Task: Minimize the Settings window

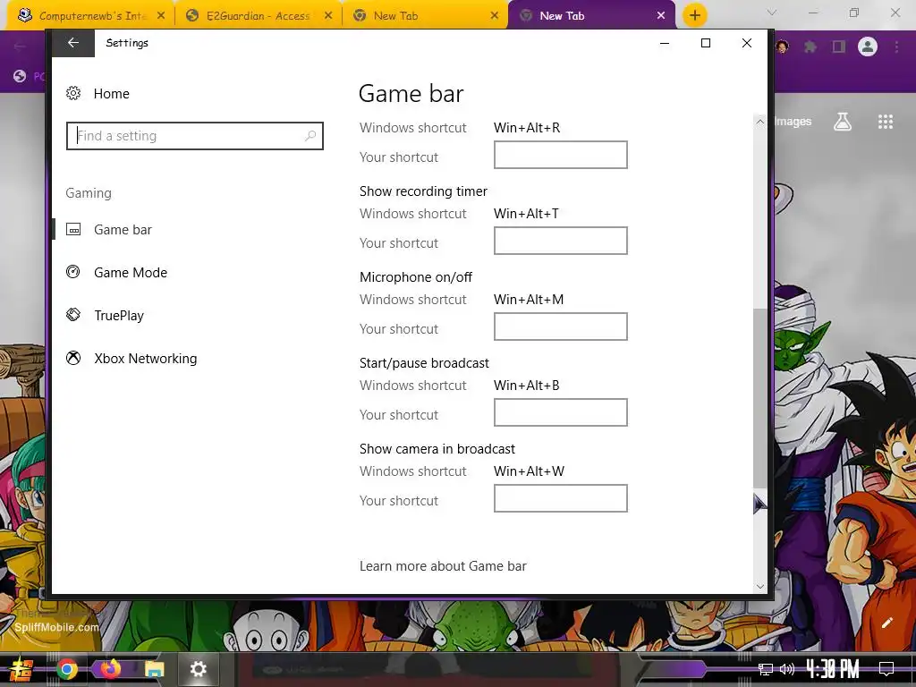Action: point(665,43)
